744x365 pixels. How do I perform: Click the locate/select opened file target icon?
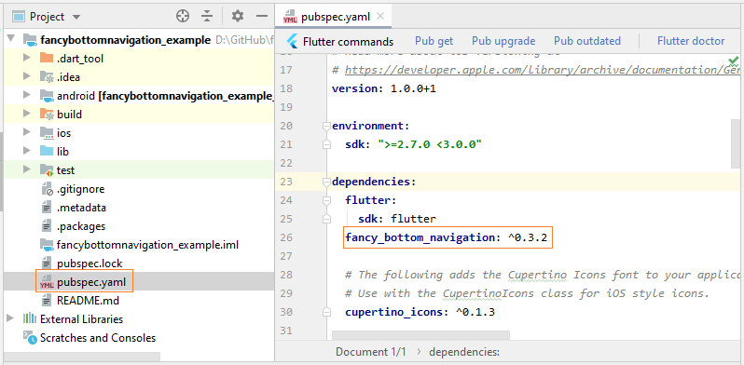click(x=183, y=17)
